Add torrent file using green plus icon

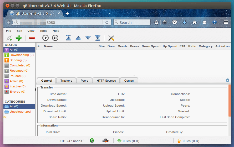19,38
